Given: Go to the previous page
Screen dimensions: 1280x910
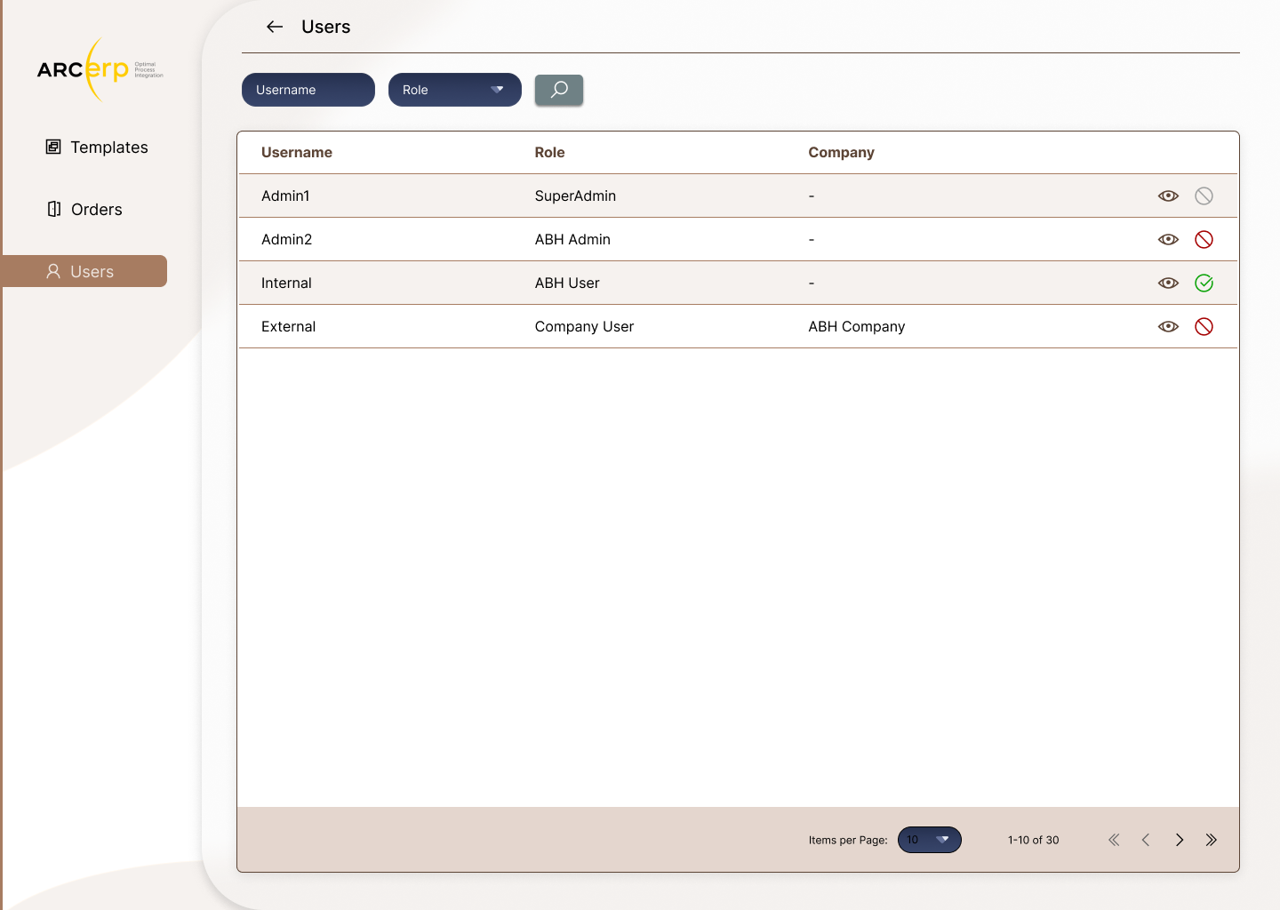Looking at the screenshot, I should point(1146,840).
